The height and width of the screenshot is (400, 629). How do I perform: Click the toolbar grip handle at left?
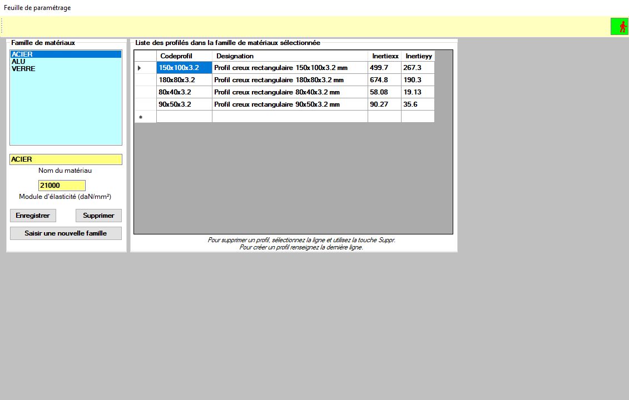(x=2, y=26)
